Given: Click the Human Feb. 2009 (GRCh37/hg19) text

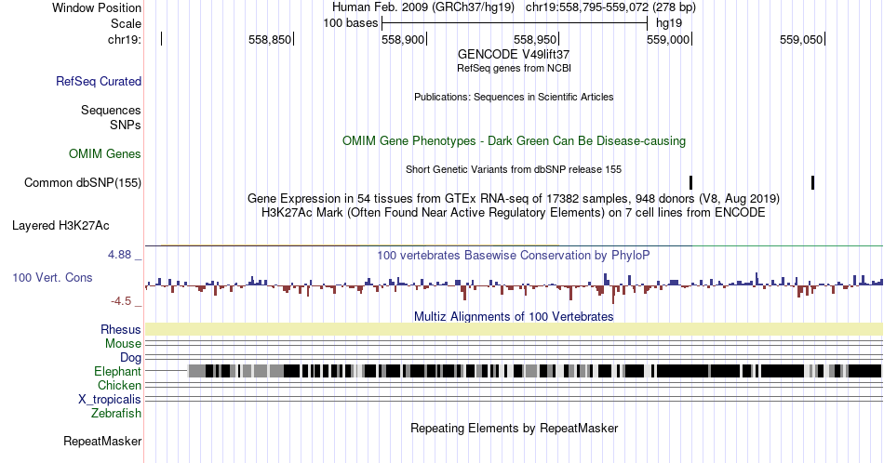Looking at the screenshot, I should tap(423, 7).
